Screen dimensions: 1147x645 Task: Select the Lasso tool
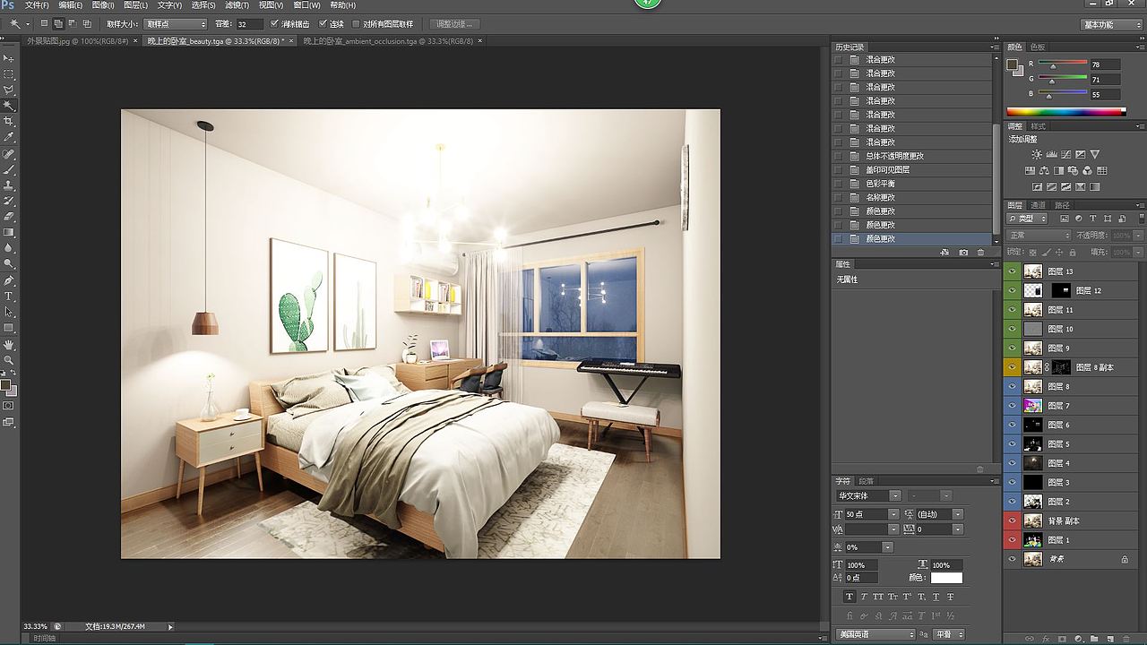click(x=9, y=90)
